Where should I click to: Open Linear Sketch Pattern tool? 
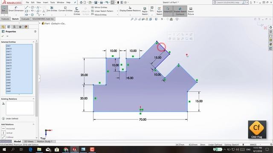(102, 11)
